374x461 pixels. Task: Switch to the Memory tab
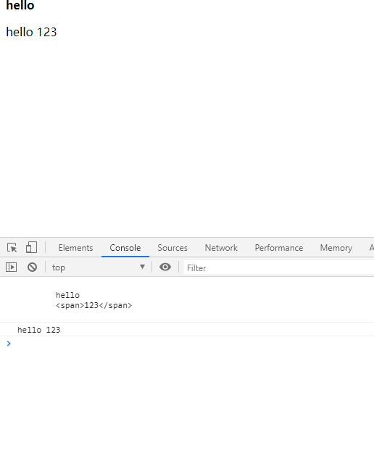336,248
